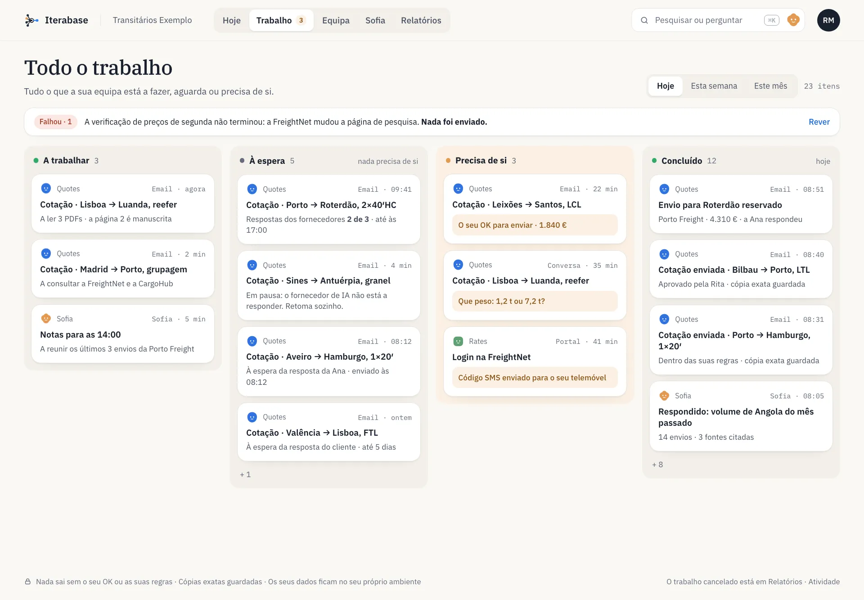This screenshot has height=600, width=864.
Task: Click Quotes icon on Envio para Roterdão card
Action: pyautogui.click(x=664, y=189)
